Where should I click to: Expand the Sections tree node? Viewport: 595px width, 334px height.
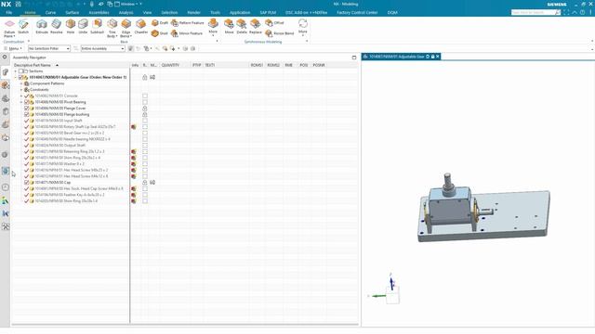(x=16, y=71)
